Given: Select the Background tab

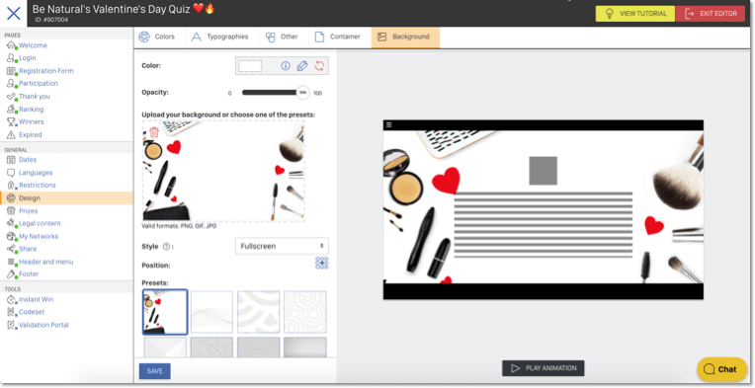Looking at the screenshot, I should click(x=405, y=37).
